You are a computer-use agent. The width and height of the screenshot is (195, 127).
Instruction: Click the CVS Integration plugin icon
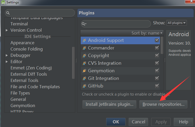click(x=84, y=63)
